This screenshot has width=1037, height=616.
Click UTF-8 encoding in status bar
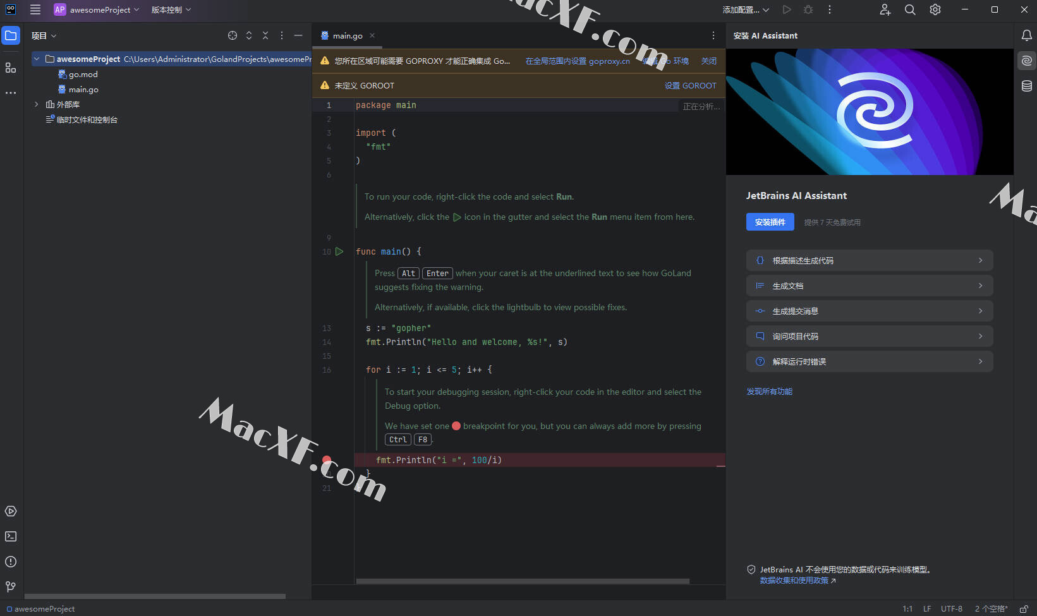(952, 609)
